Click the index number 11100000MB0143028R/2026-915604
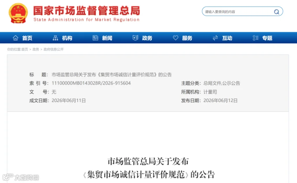Image resolution: width=297 pixels, height=183 pixels. pyautogui.click(x=91, y=83)
